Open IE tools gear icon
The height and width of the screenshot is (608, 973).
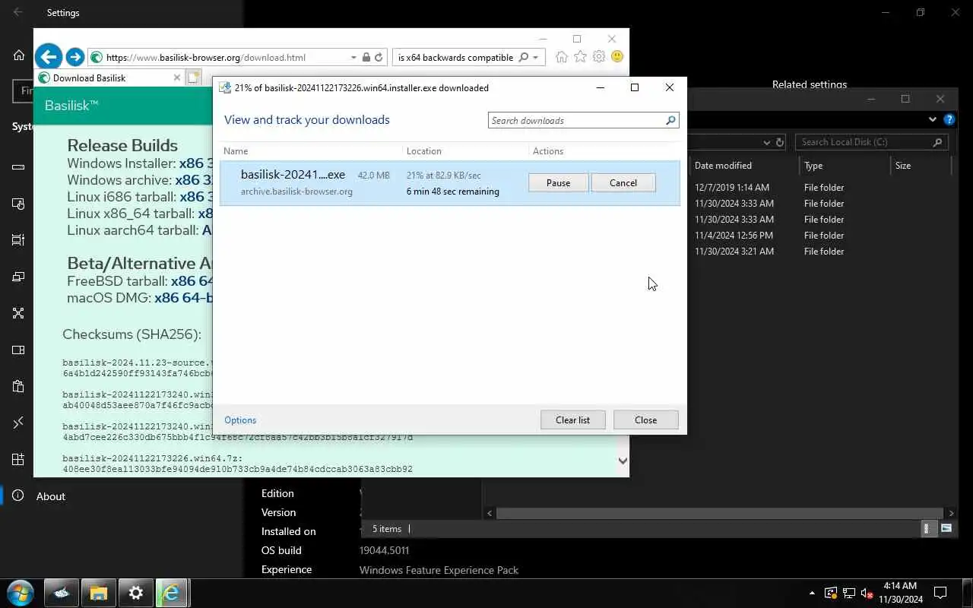[x=599, y=57]
